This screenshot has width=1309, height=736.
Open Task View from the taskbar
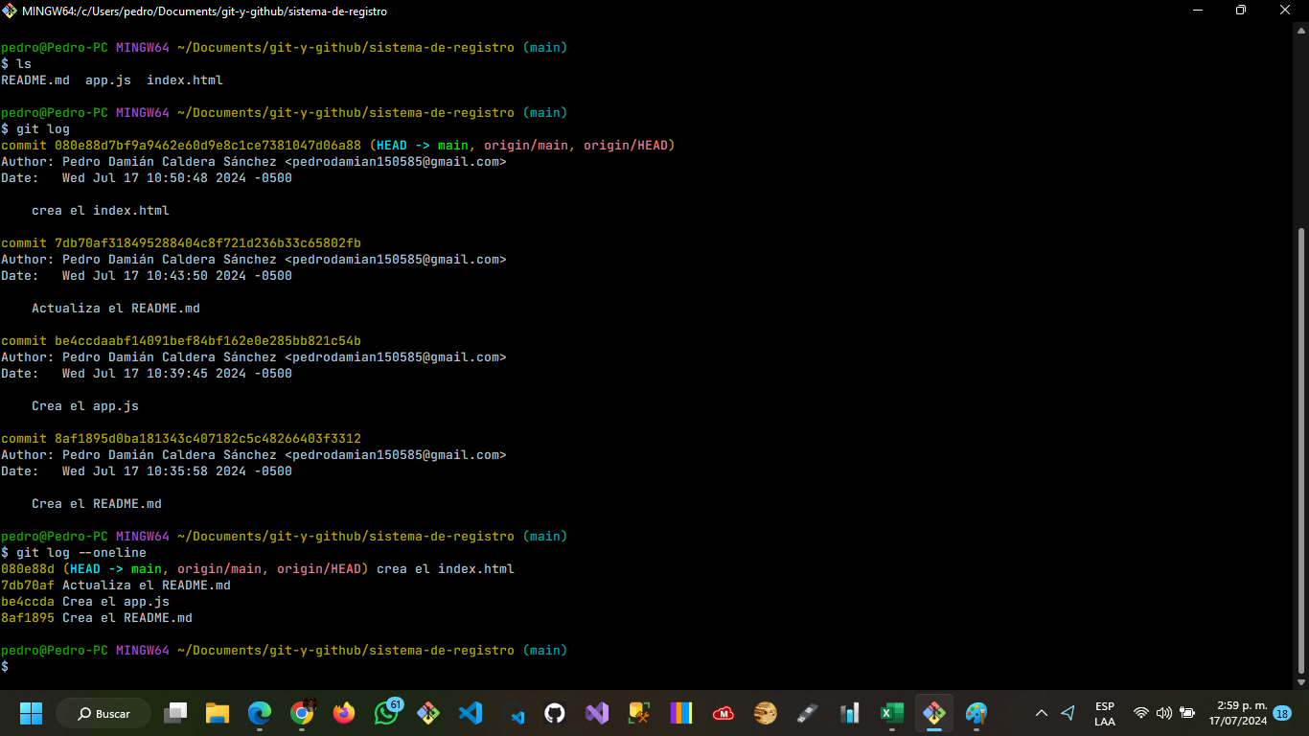[175, 713]
